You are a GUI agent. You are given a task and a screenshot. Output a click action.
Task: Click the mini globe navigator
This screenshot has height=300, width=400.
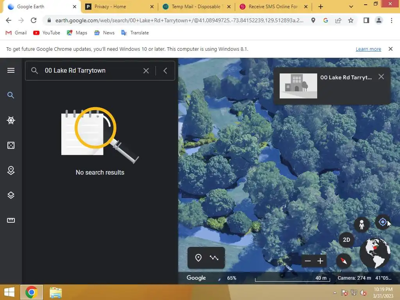375,253
